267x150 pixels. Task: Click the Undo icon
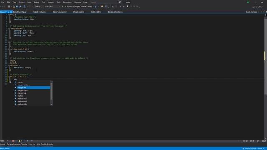[25, 7]
